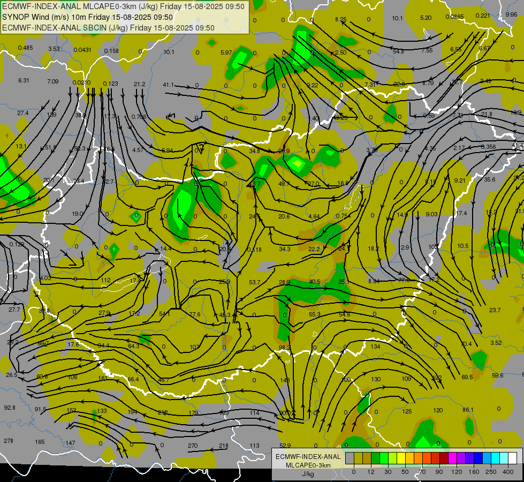Click the legend scale value '90'

click(439, 472)
